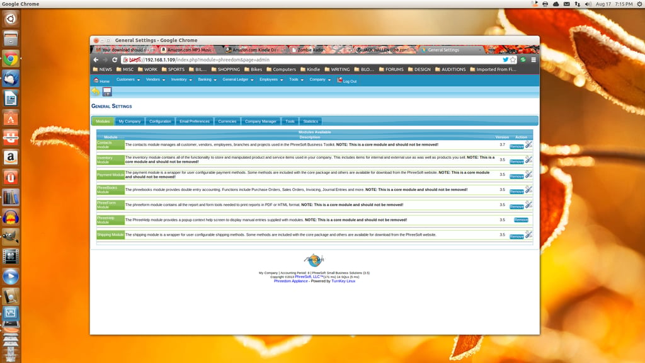Go to Home in the menu bar
The width and height of the screenshot is (645, 363).
click(101, 81)
